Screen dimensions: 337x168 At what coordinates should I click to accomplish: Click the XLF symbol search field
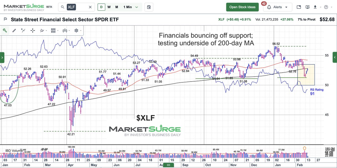tap(76, 7)
